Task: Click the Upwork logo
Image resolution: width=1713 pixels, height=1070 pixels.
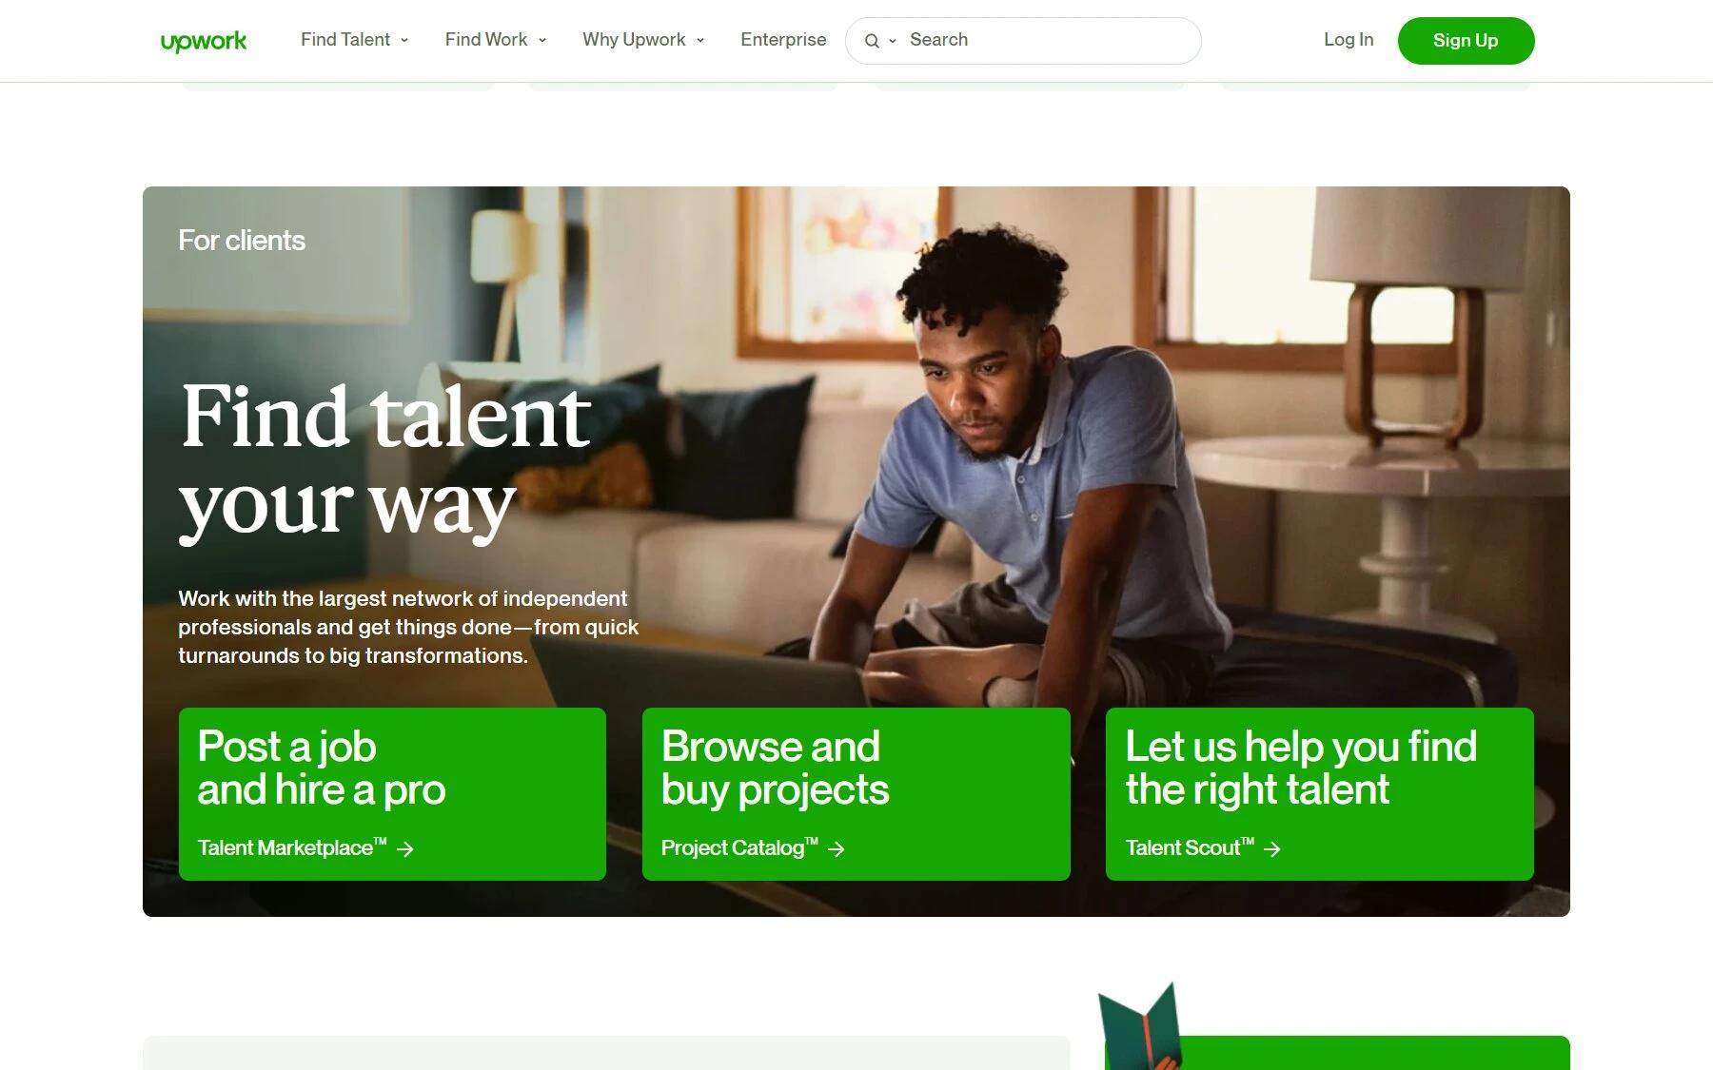Action: click(x=204, y=41)
